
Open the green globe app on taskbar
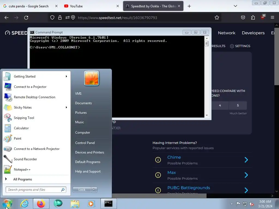58,203
